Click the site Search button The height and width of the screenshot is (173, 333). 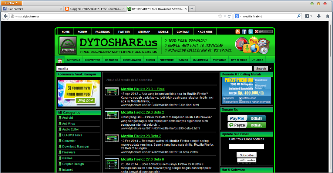click(x=261, y=68)
